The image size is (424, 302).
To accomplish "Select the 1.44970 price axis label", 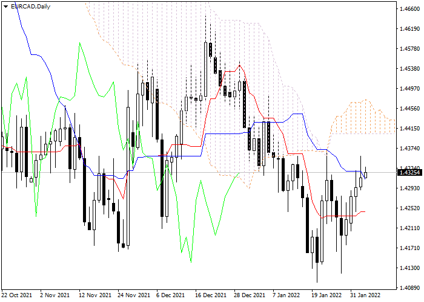I will [x=410, y=89].
